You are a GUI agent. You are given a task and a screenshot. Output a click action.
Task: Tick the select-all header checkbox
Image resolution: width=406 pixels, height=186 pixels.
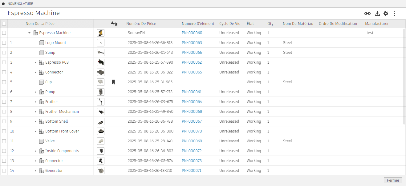4,24
